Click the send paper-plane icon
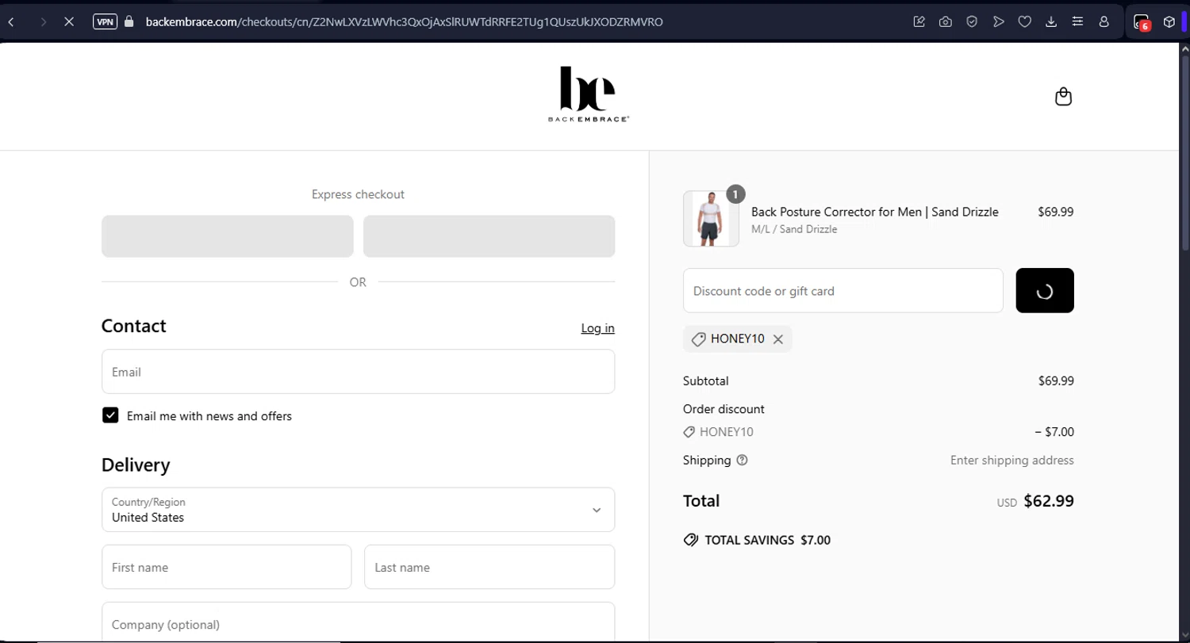The height and width of the screenshot is (643, 1190). pos(998,22)
